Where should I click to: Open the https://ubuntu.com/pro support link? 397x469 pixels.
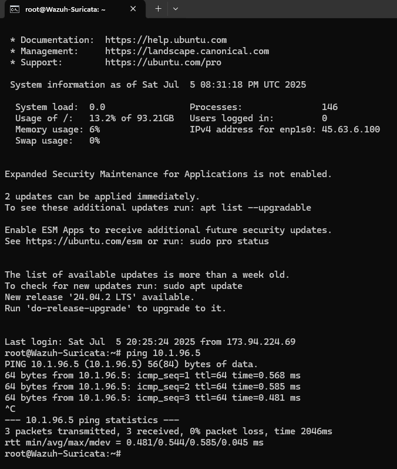click(x=163, y=62)
